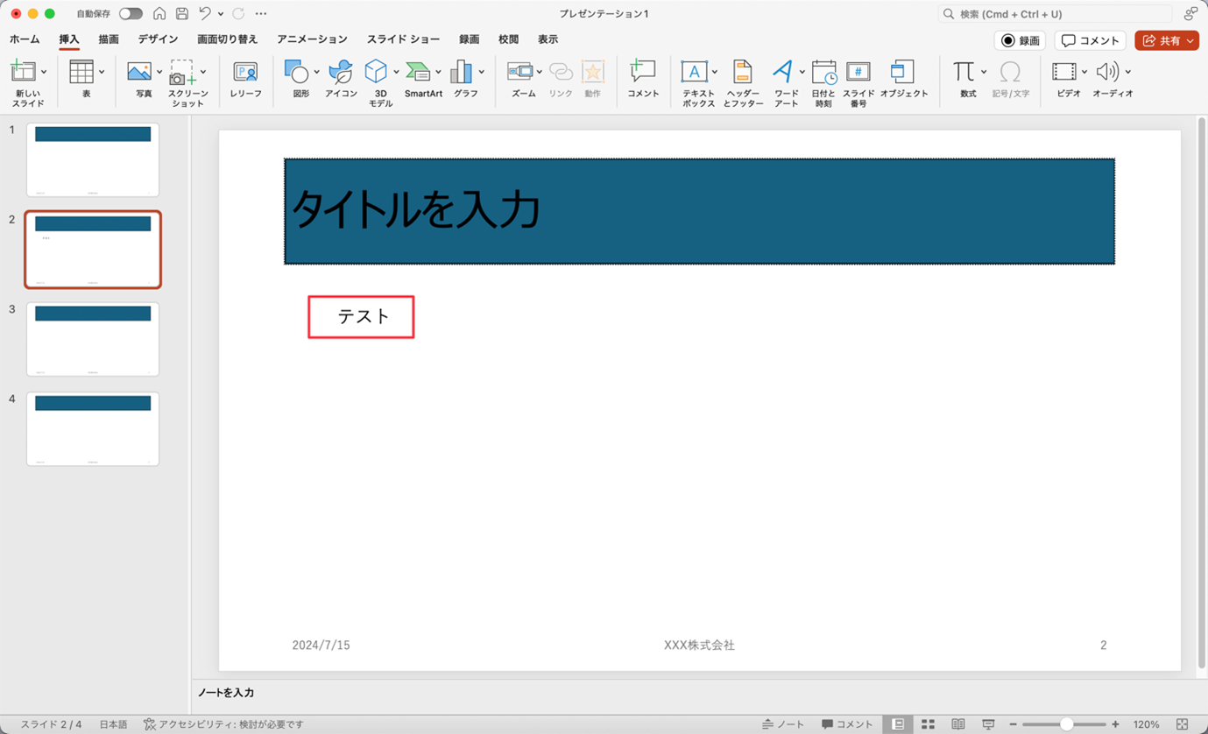This screenshot has width=1208, height=734.
Task: Start slide show from status bar
Action: pos(988,724)
